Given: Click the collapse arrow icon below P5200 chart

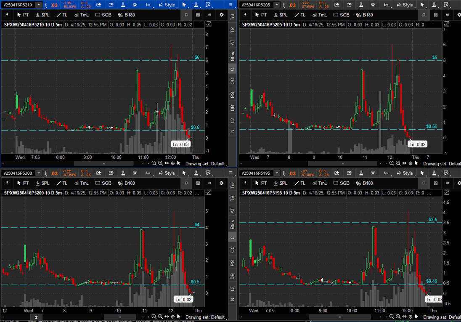Looking at the screenshot, I should [x=36, y=317].
